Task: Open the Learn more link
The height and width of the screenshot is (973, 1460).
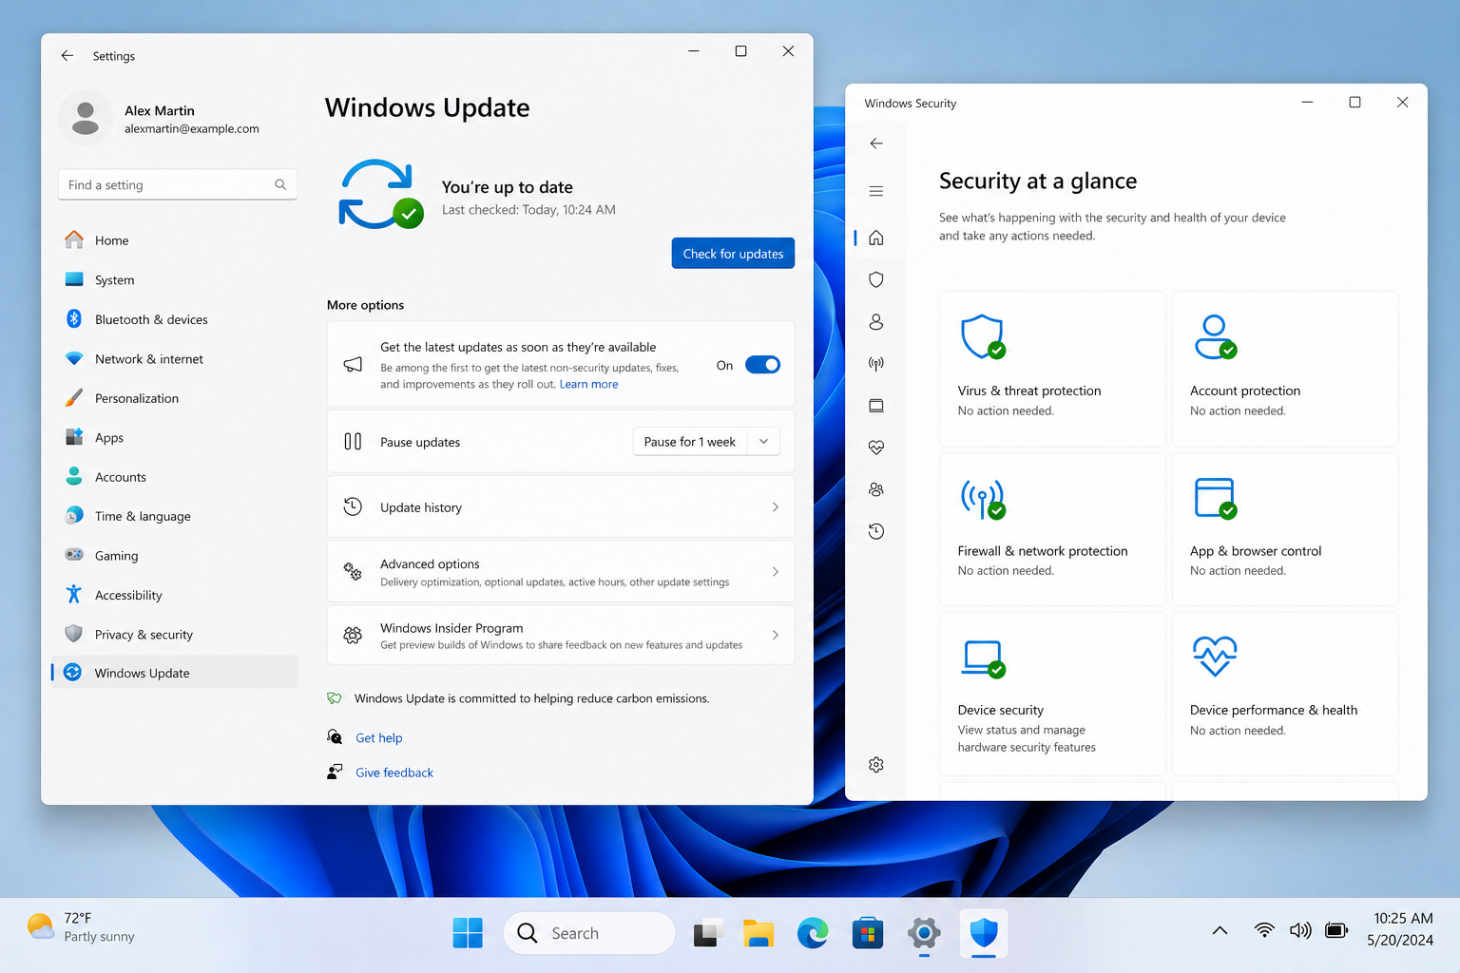Action: pos(588,385)
